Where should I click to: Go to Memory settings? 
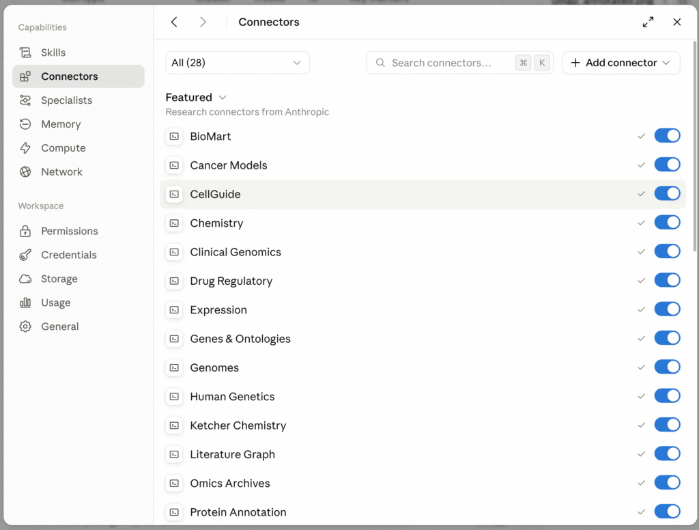point(78,124)
